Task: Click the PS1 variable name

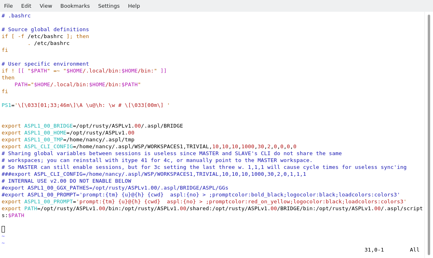Action: [x=6, y=105]
